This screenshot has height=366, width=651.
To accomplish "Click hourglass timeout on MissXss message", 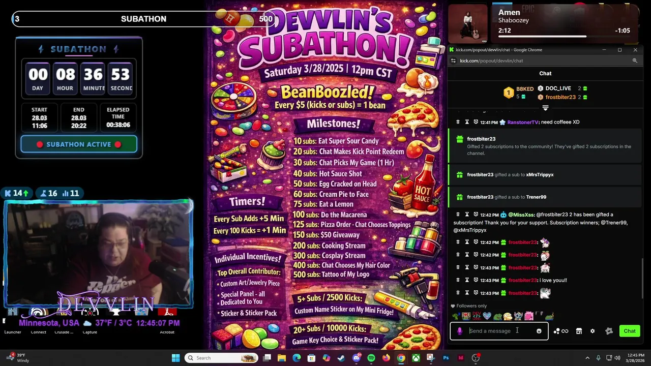I will (467, 215).
